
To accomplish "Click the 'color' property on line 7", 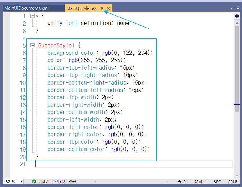I will 55,60.
